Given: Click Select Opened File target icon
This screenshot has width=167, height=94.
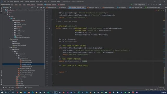Looking at the screenshot, I should pyautogui.click(x=32, y=8).
